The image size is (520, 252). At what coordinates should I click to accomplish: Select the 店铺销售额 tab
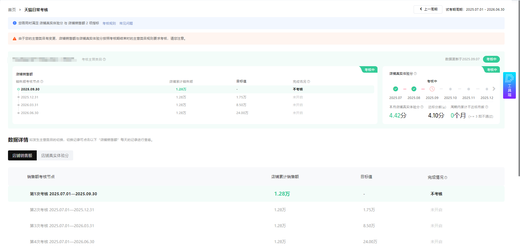coord(22,156)
